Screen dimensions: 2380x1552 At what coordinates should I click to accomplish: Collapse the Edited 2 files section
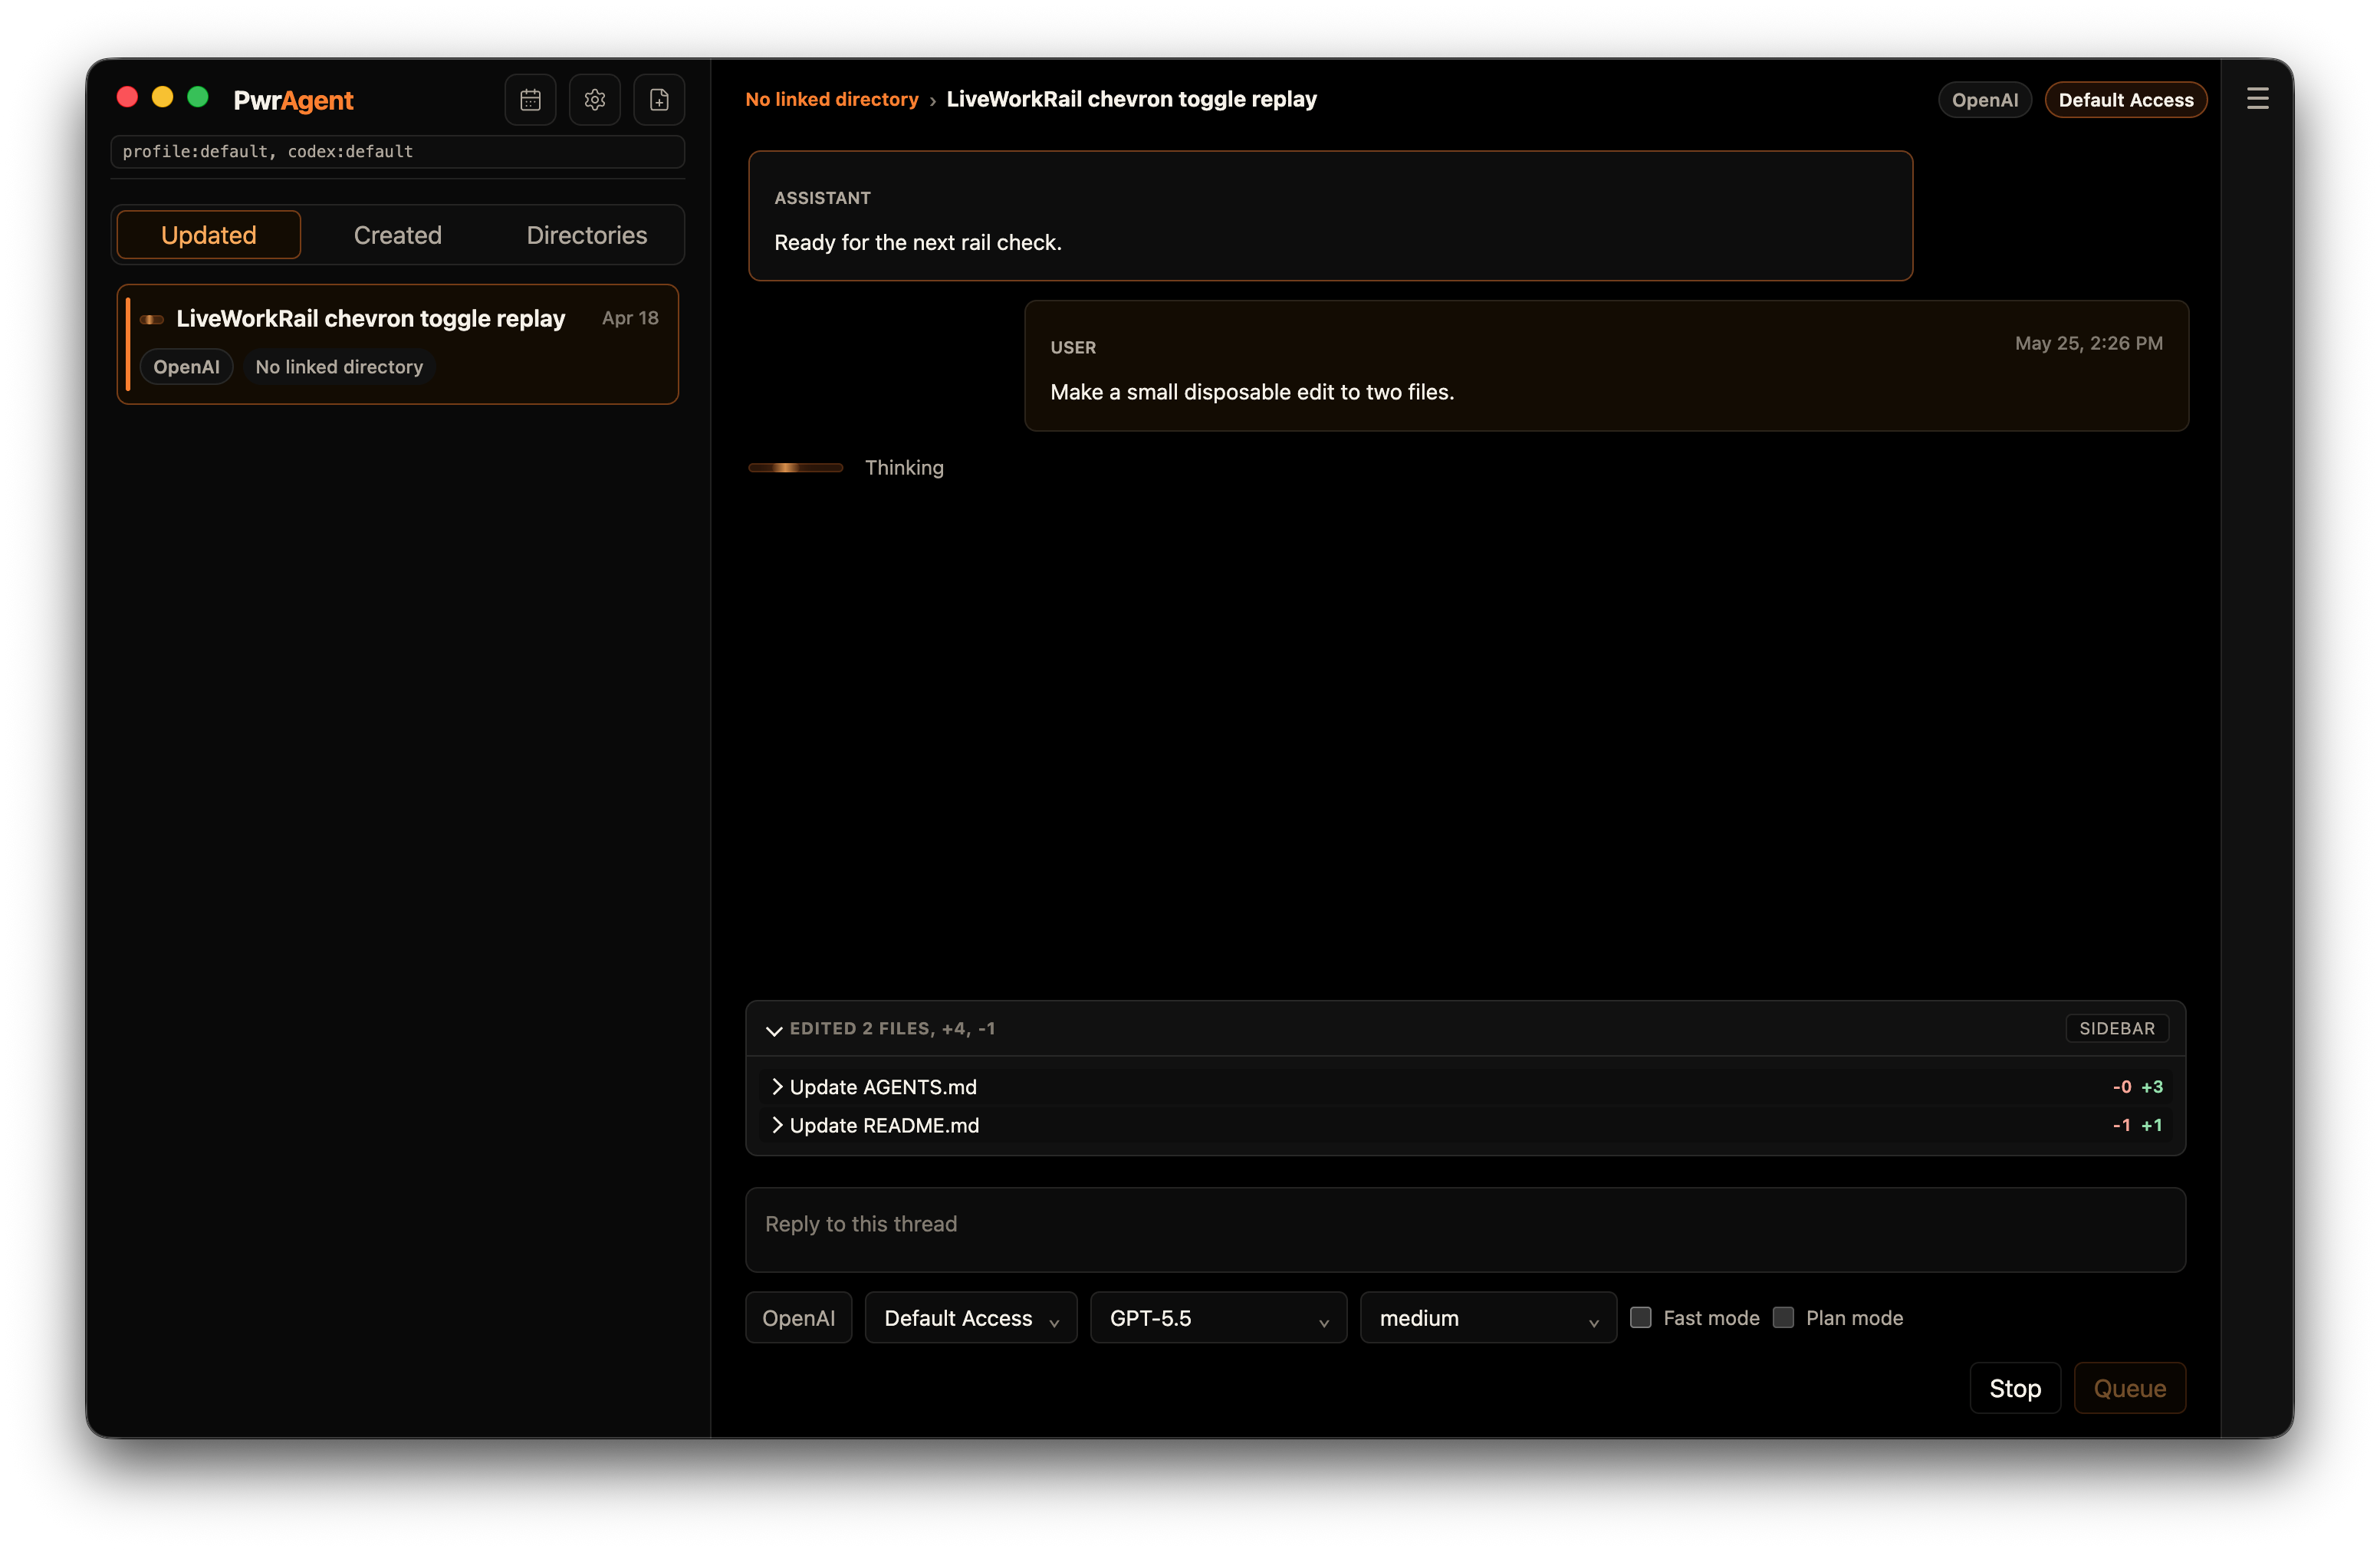(x=774, y=1030)
